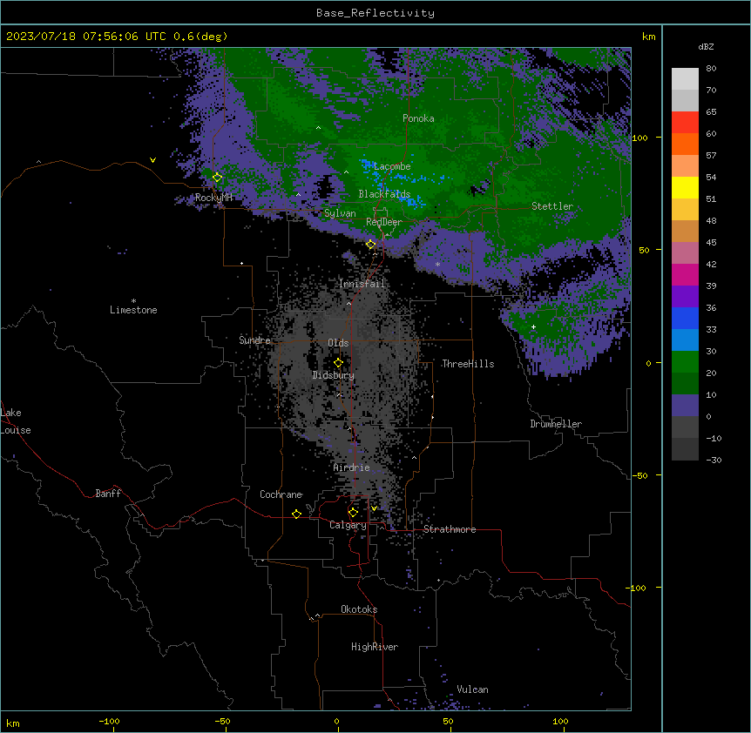Select the Sundre label

[x=254, y=340]
